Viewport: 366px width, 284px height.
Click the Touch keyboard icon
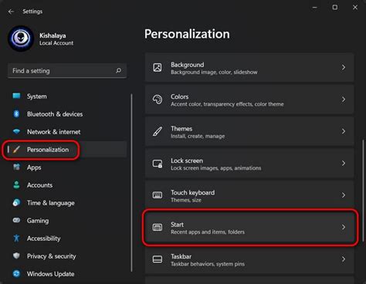click(158, 195)
